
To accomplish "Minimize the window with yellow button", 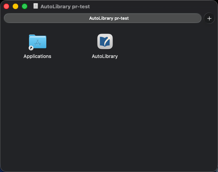I will pyautogui.click(x=15, y=6).
